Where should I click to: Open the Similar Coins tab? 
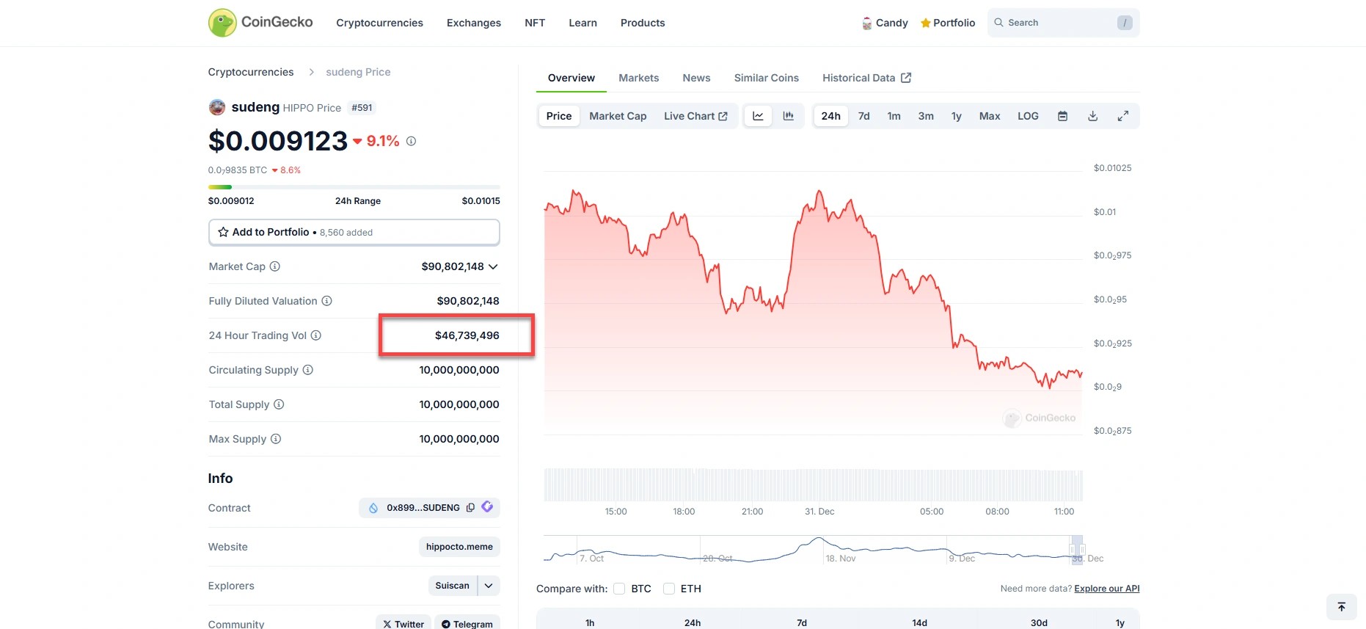coord(766,78)
